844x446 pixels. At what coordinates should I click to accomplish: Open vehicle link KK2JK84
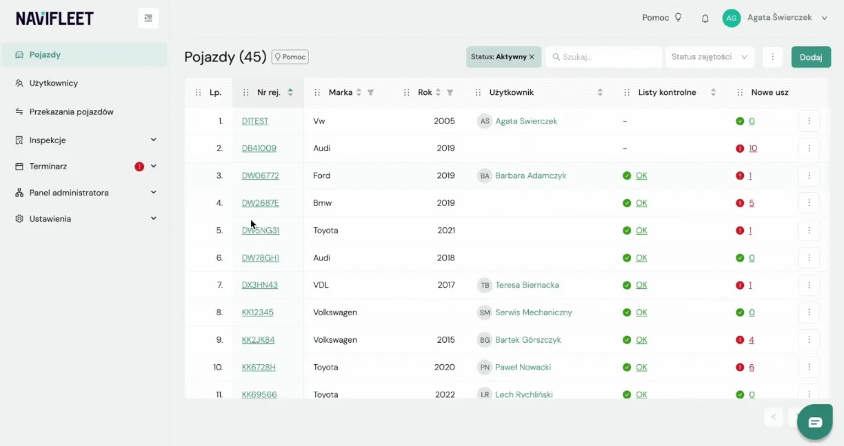pos(259,340)
